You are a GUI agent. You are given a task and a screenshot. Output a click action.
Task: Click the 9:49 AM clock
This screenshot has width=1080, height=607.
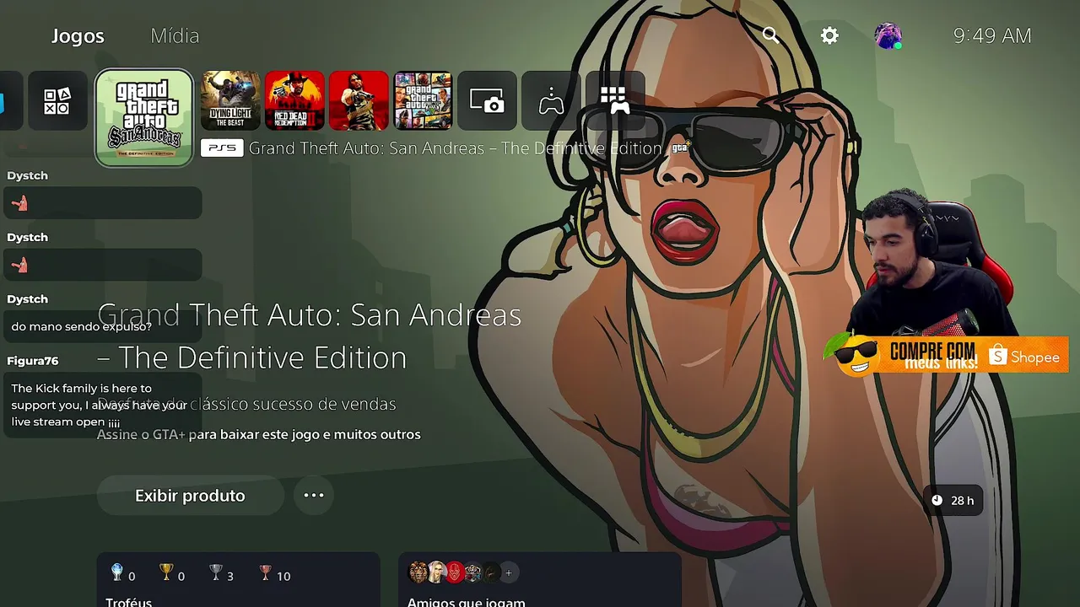pos(992,35)
